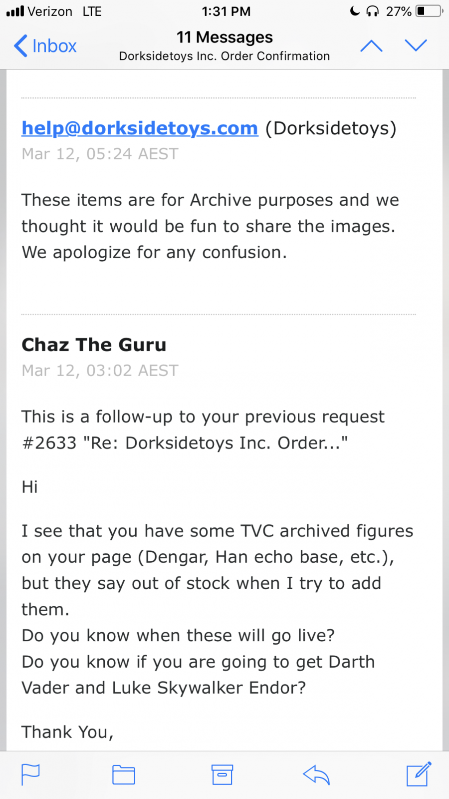449x799 pixels.
Task: Tap the Dorksidetoys archive purposes reply text
Action: tap(210, 226)
